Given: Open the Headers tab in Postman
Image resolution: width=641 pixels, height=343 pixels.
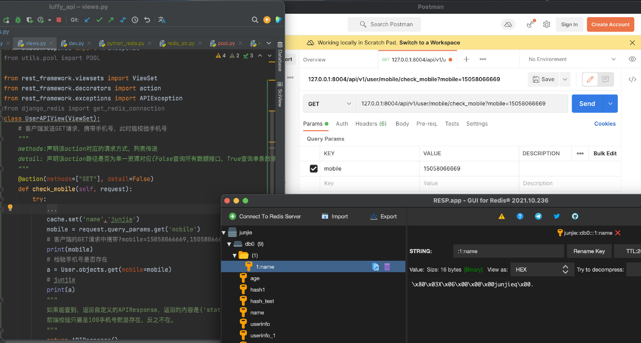Looking at the screenshot, I should tap(371, 124).
